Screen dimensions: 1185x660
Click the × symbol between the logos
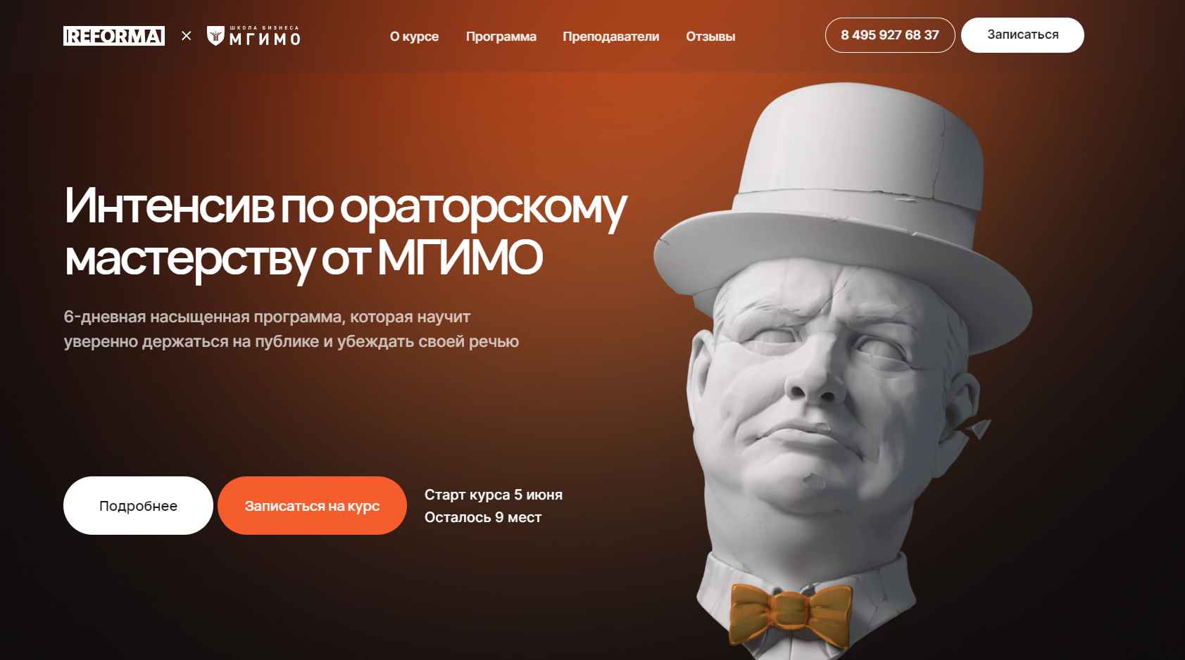coord(186,35)
